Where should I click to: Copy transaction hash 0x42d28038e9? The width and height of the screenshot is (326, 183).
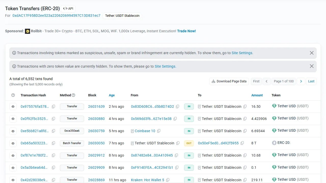(x=53, y=180)
